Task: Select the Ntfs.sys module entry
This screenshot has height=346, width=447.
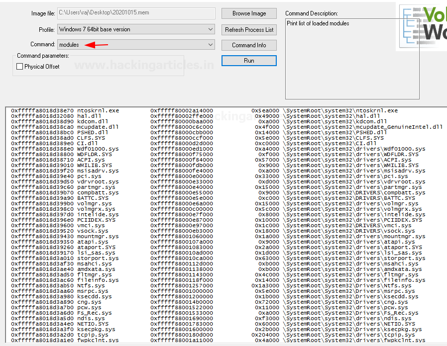Action: [x=91, y=286]
